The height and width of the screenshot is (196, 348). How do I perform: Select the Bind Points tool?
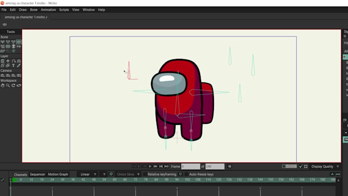(x=19, y=47)
